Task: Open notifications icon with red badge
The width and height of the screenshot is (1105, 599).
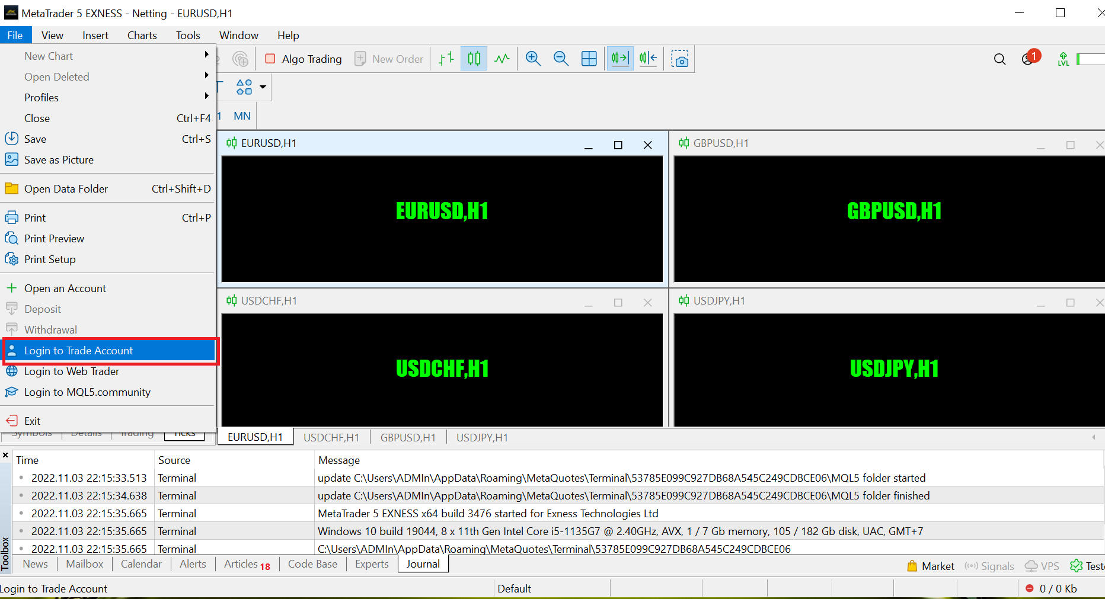Action: coord(1030,58)
